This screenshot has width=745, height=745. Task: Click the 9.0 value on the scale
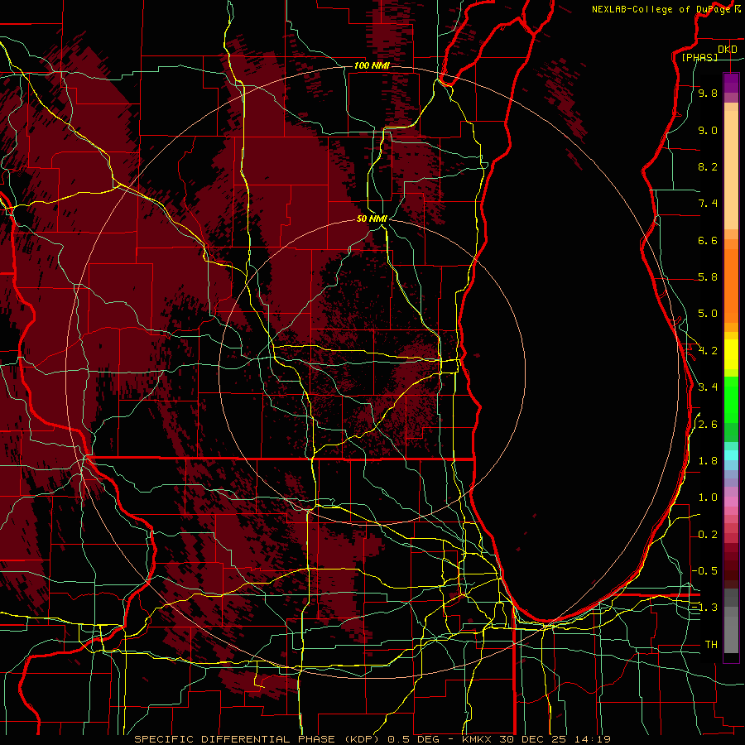point(708,130)
